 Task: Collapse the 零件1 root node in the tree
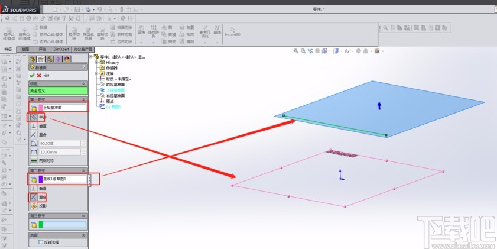[x=91, y=56]
